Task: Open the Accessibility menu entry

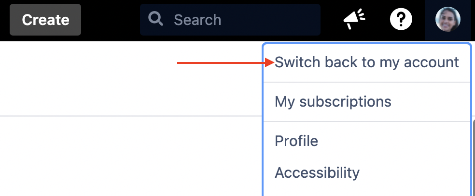Action: pyautogui.click(x=317, y=172)
